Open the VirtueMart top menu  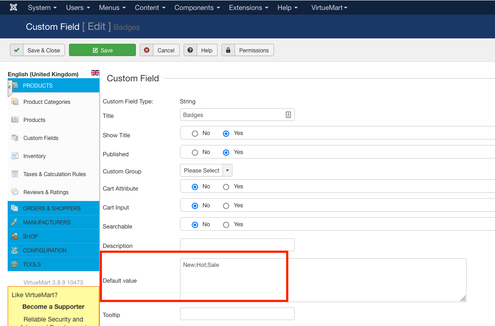click(329, 8)
